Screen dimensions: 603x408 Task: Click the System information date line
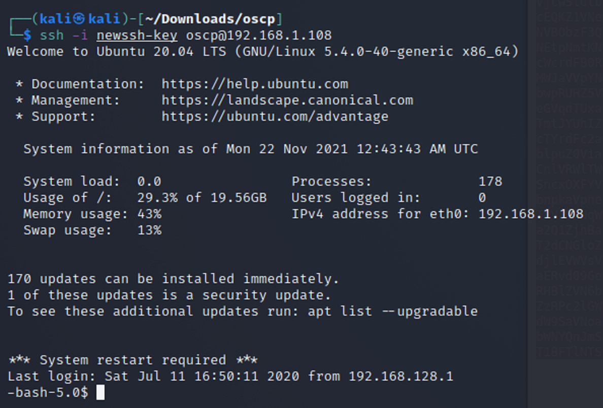pyautogui.click(x=250, y=149)
